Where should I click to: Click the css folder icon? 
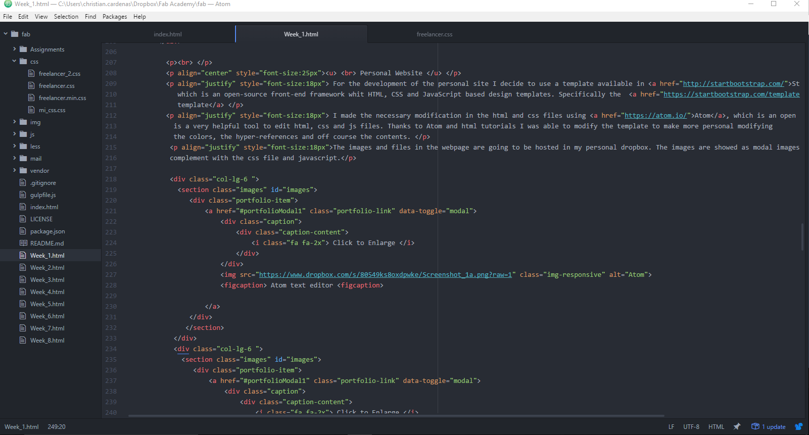(x=23, y=62)
